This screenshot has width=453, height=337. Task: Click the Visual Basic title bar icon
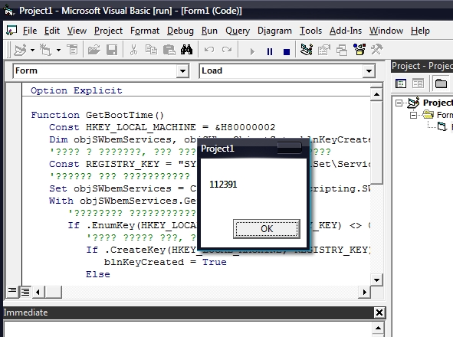coord(8,11)
